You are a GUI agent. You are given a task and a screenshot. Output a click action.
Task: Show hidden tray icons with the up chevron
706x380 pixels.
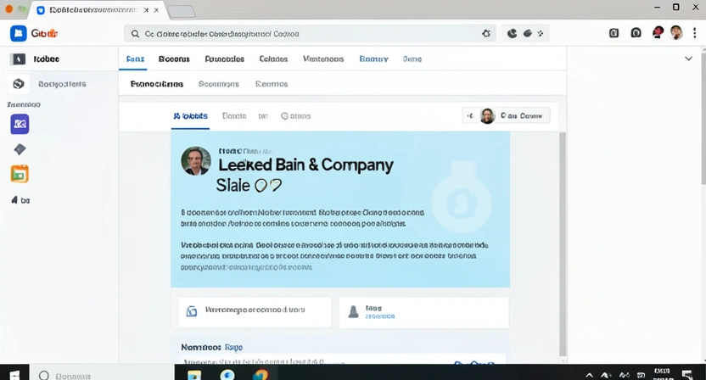click(589, 375)
